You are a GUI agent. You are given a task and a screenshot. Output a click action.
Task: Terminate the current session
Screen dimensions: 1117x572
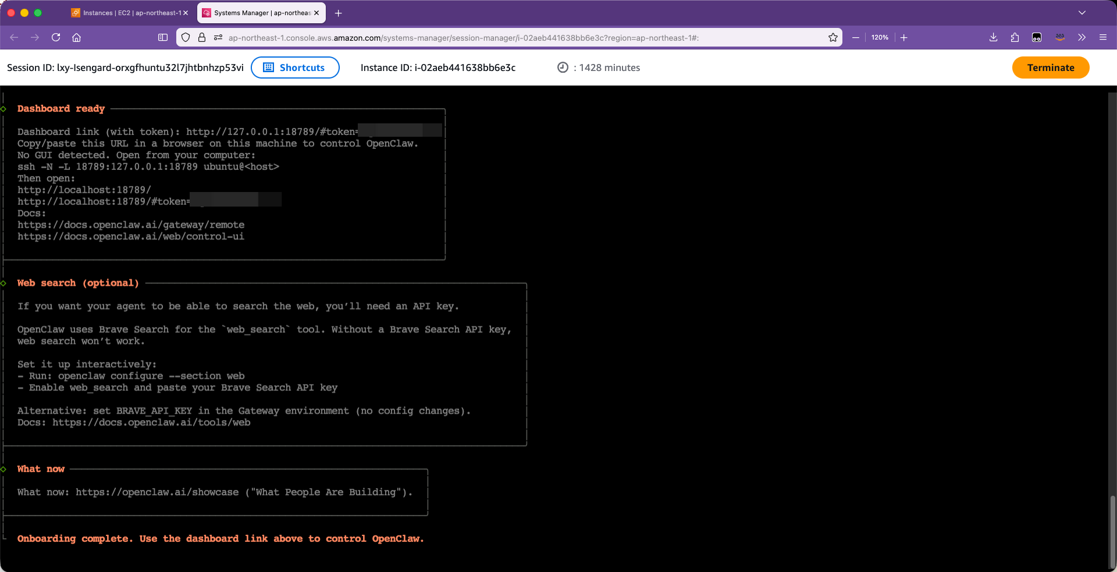click(1050, 67)
